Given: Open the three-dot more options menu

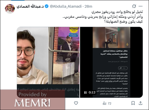Looking at the screenshot, I should tap(140, 6).
